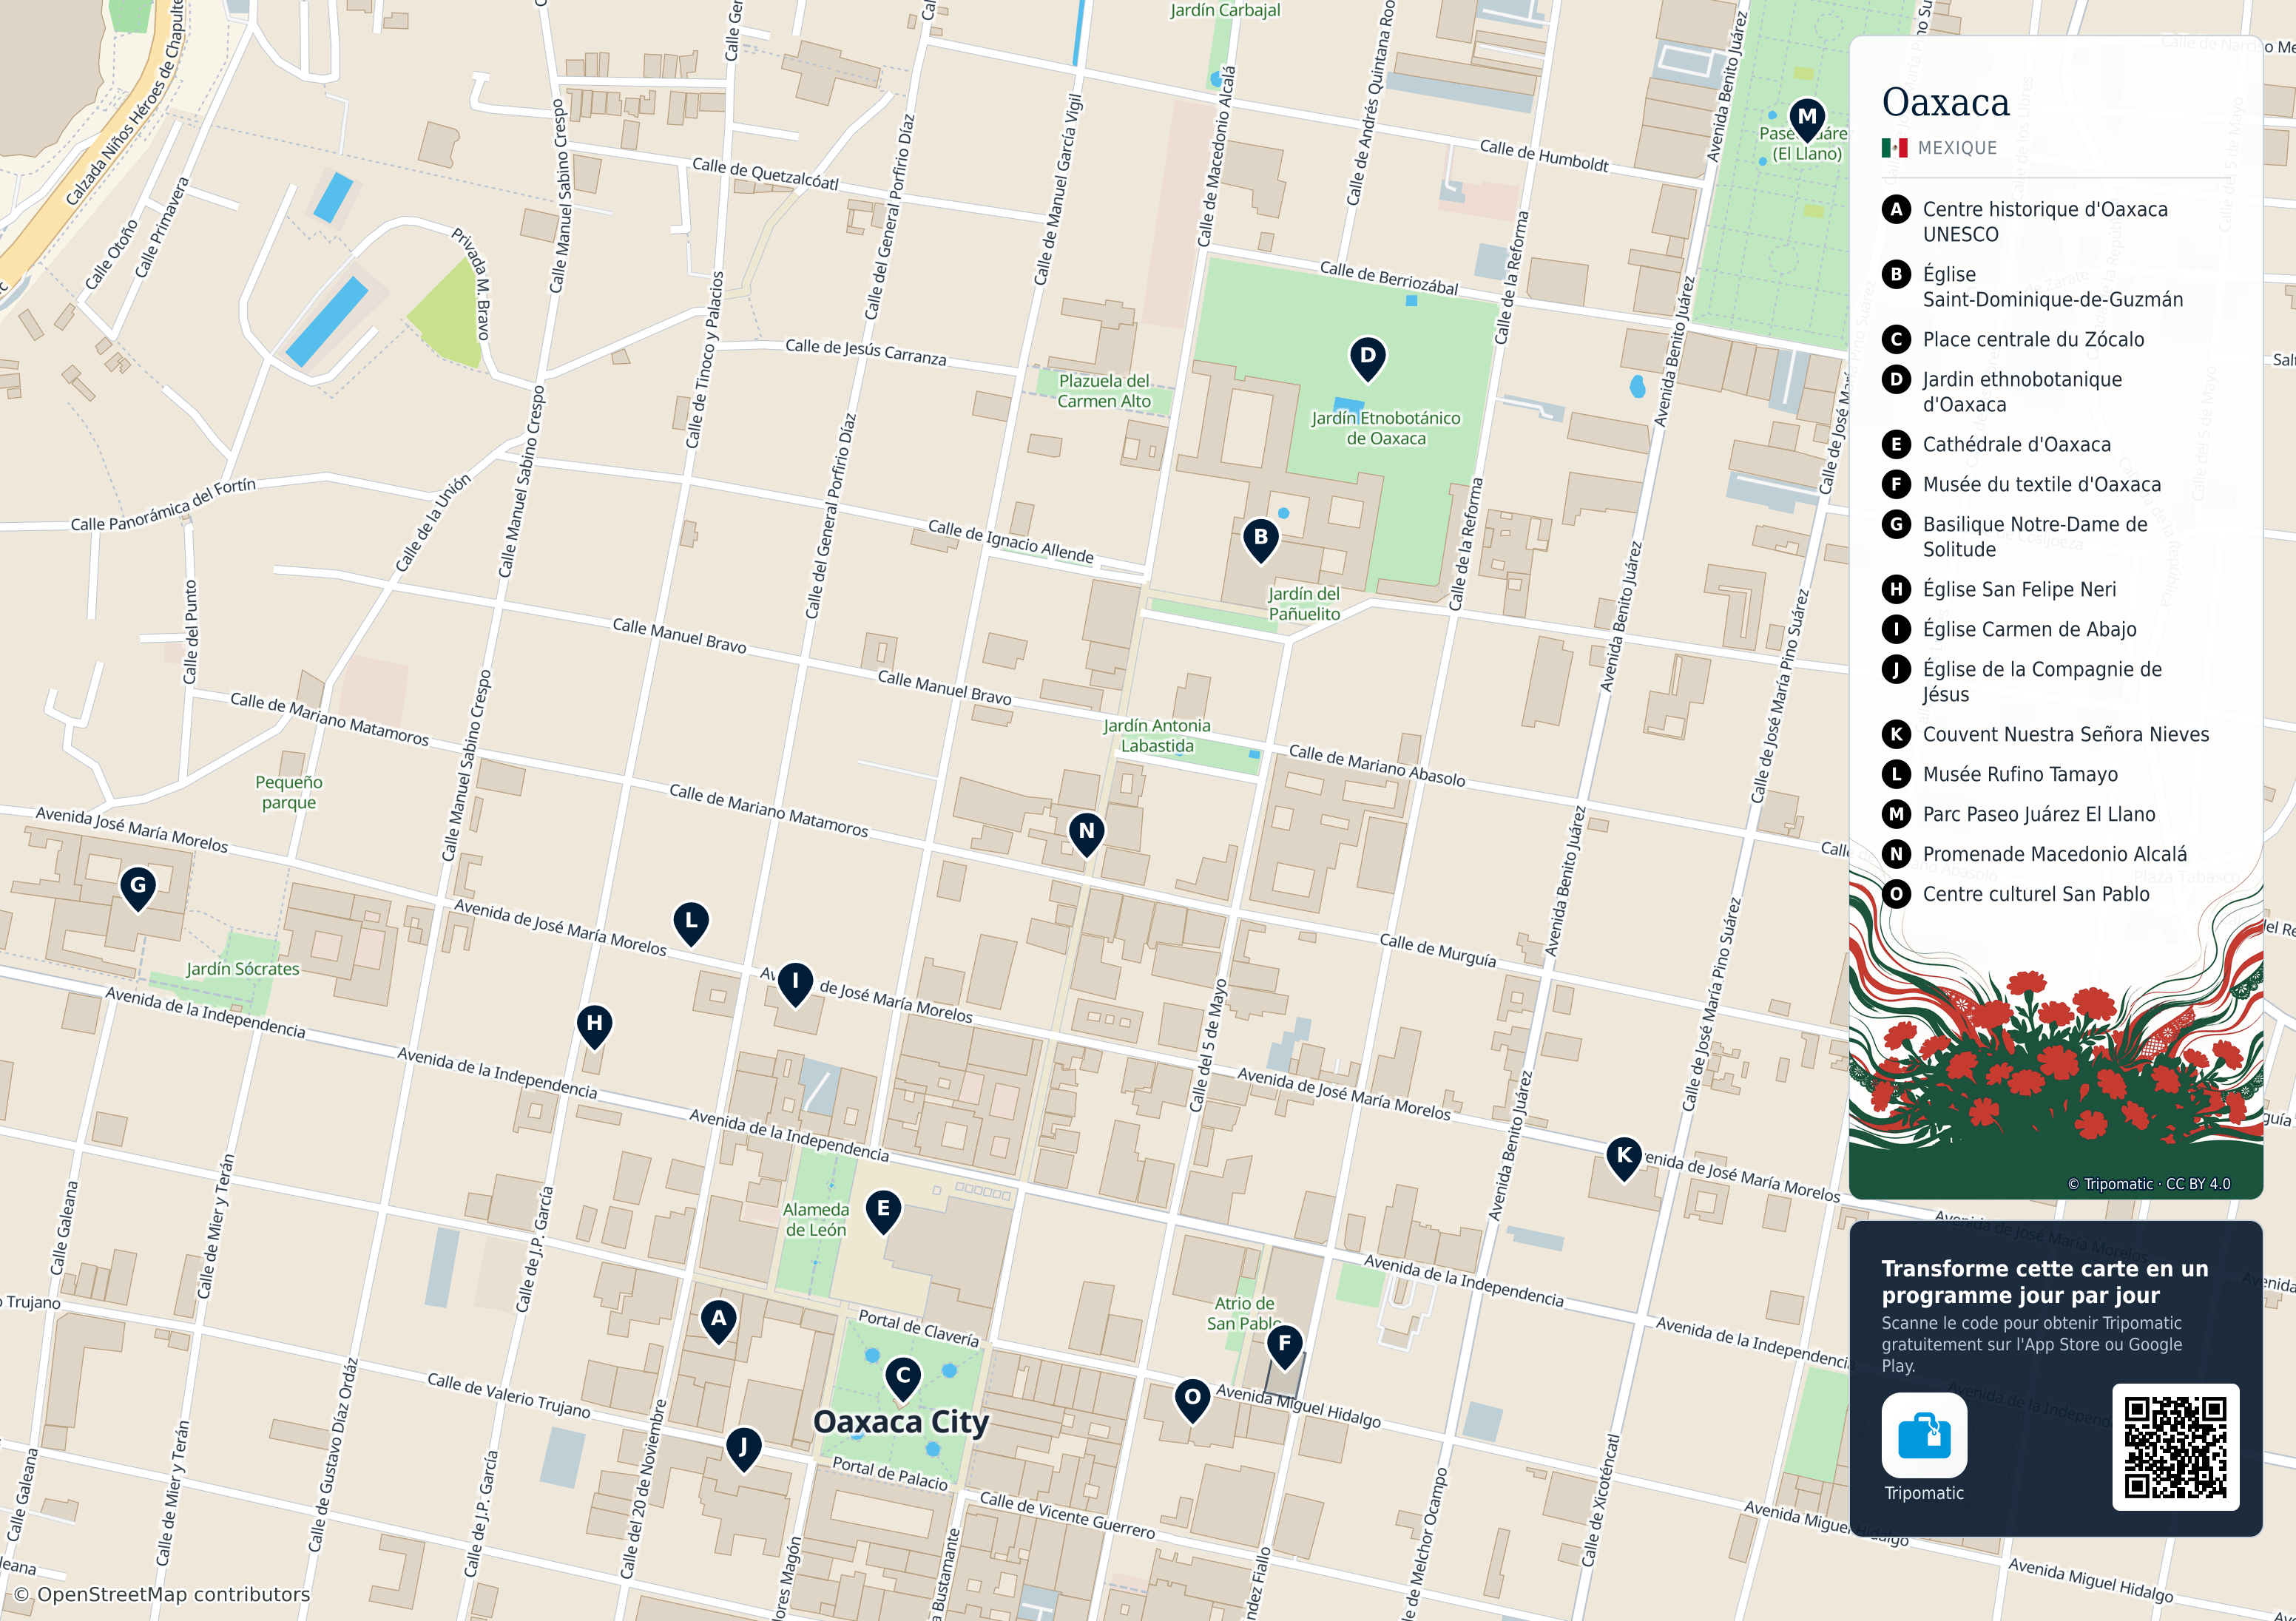
Task: Click map pin A near Alameda de León
Action: [x=718, y=1322]
